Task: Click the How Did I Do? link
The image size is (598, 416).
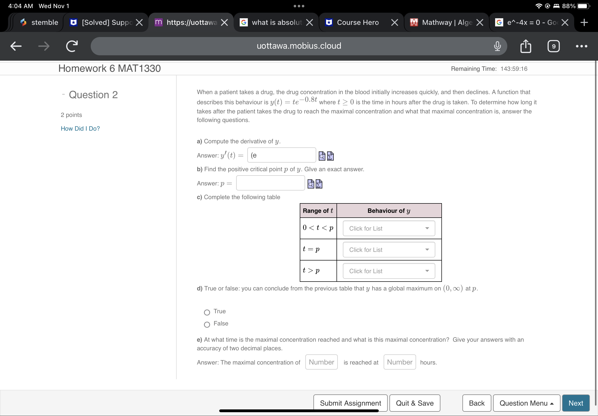Action: tap(80, 128)
